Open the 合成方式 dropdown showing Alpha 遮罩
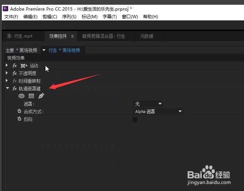The width and height of the screenshot is (244, 191). tap(158, 112)
